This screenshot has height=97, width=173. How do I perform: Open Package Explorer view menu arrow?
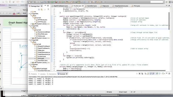point(48,9)
